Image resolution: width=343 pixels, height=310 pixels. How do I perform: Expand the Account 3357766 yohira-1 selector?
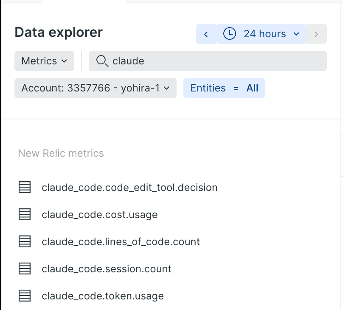pos(96,88)
